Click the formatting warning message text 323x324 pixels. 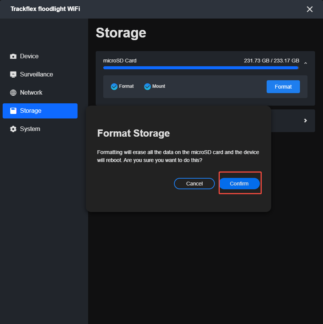[x=178, y=156]
